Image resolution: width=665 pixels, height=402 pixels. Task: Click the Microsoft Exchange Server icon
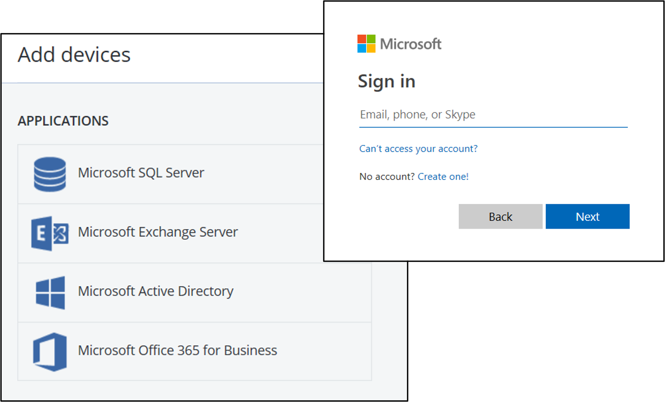tap(50, 233)
